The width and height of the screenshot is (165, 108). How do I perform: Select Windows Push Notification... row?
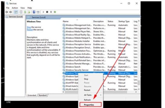click(100, 57)
